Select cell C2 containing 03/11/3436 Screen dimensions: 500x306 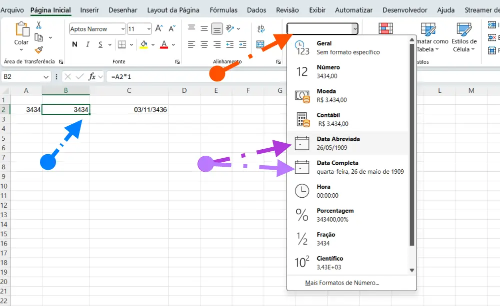click(x=129, y=109)
